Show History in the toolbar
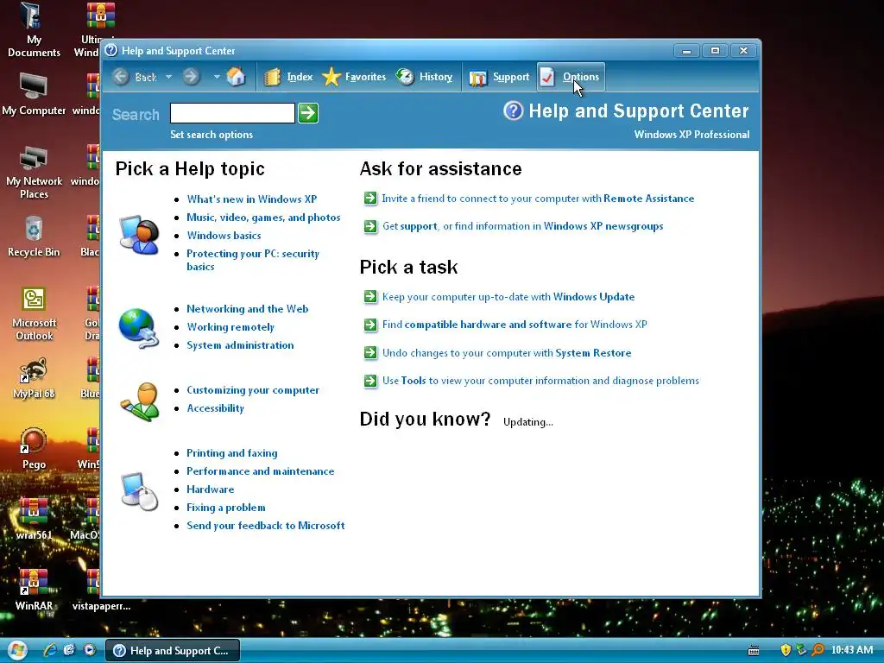The height and width of the screenshot is (663, 884). 424,77
